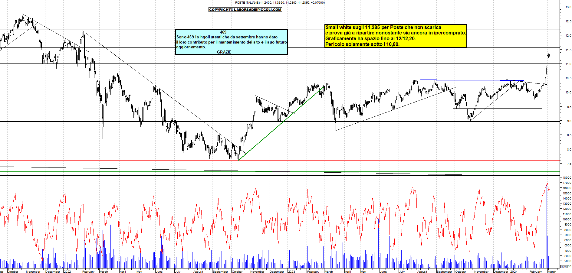Click the 14000 volume axis label
572x273 pixels.
[567, 199]
